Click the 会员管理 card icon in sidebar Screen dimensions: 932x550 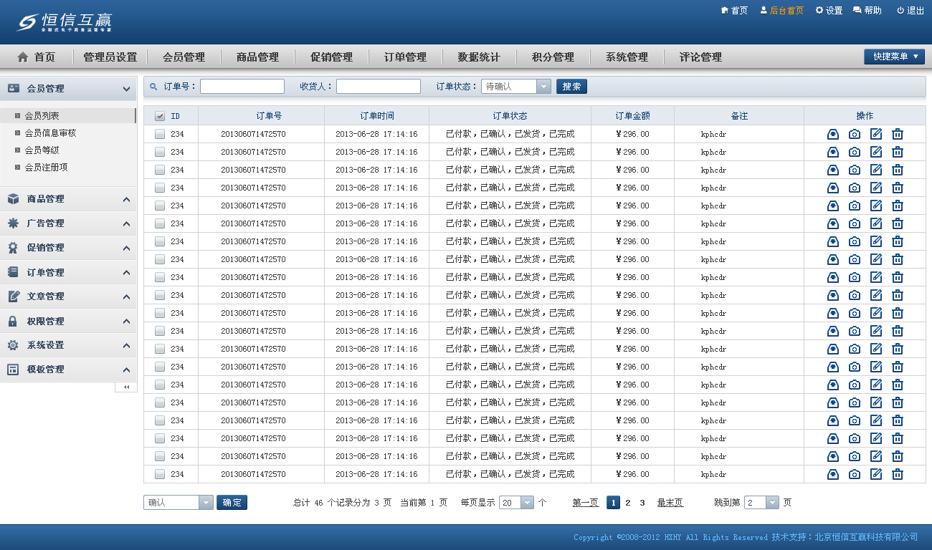14,89
